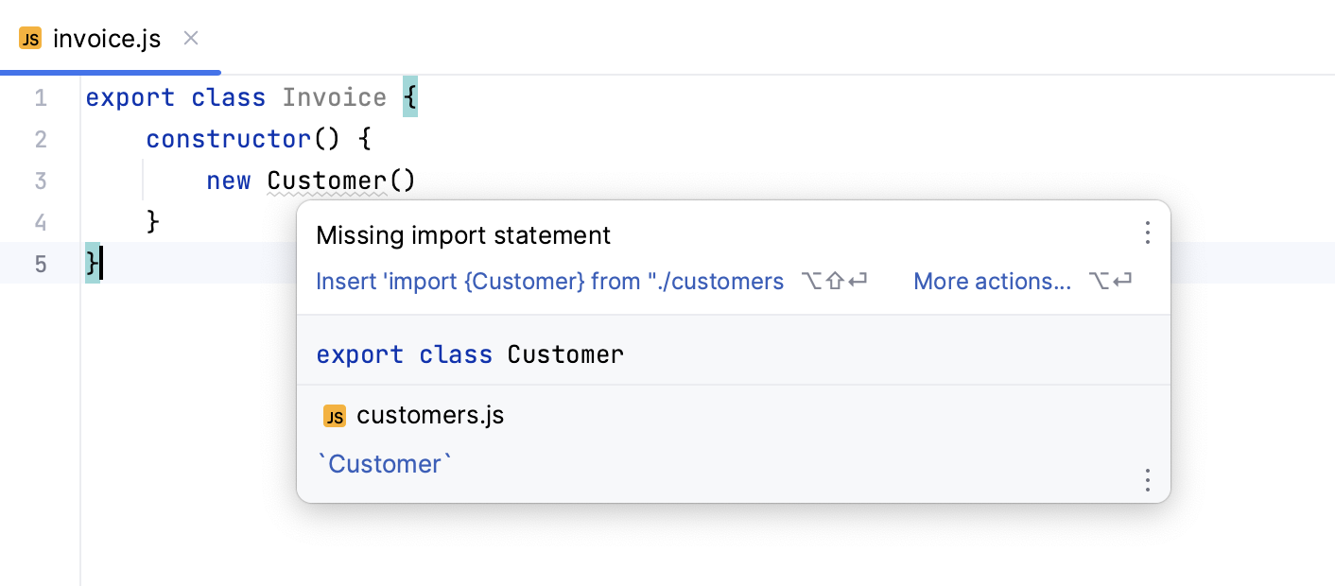Open More actions in the popup
Screen dimensions: 1335x586
(993, 281)
